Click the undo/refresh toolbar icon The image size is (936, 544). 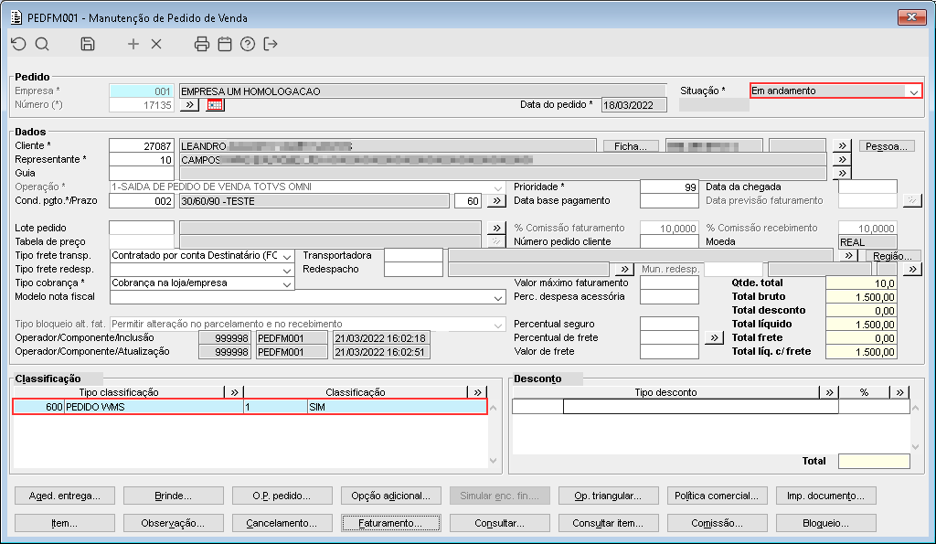pyautogui.click(x=19, y=44)
